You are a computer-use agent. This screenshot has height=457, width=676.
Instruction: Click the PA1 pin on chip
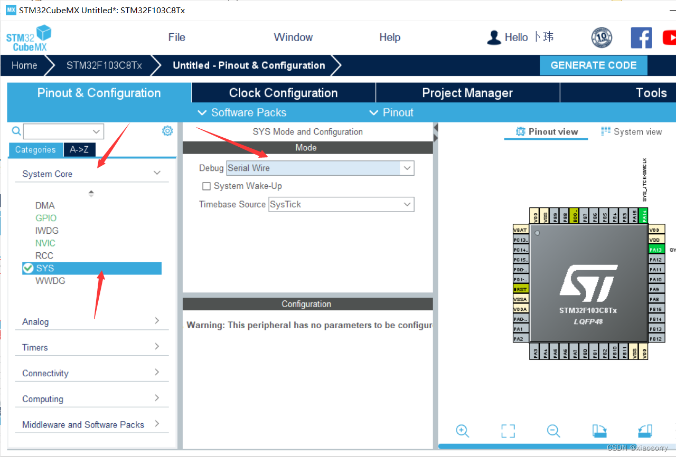pos(521,329)
